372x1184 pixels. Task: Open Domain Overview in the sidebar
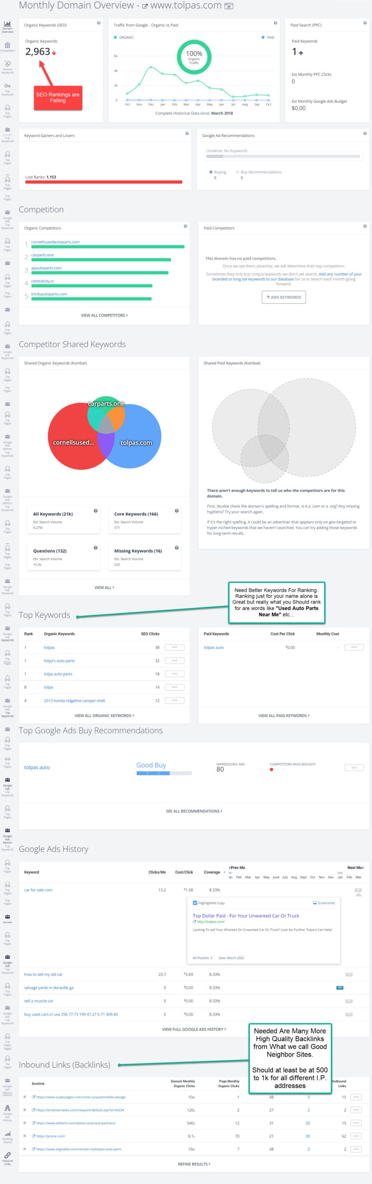pos(7,27)
